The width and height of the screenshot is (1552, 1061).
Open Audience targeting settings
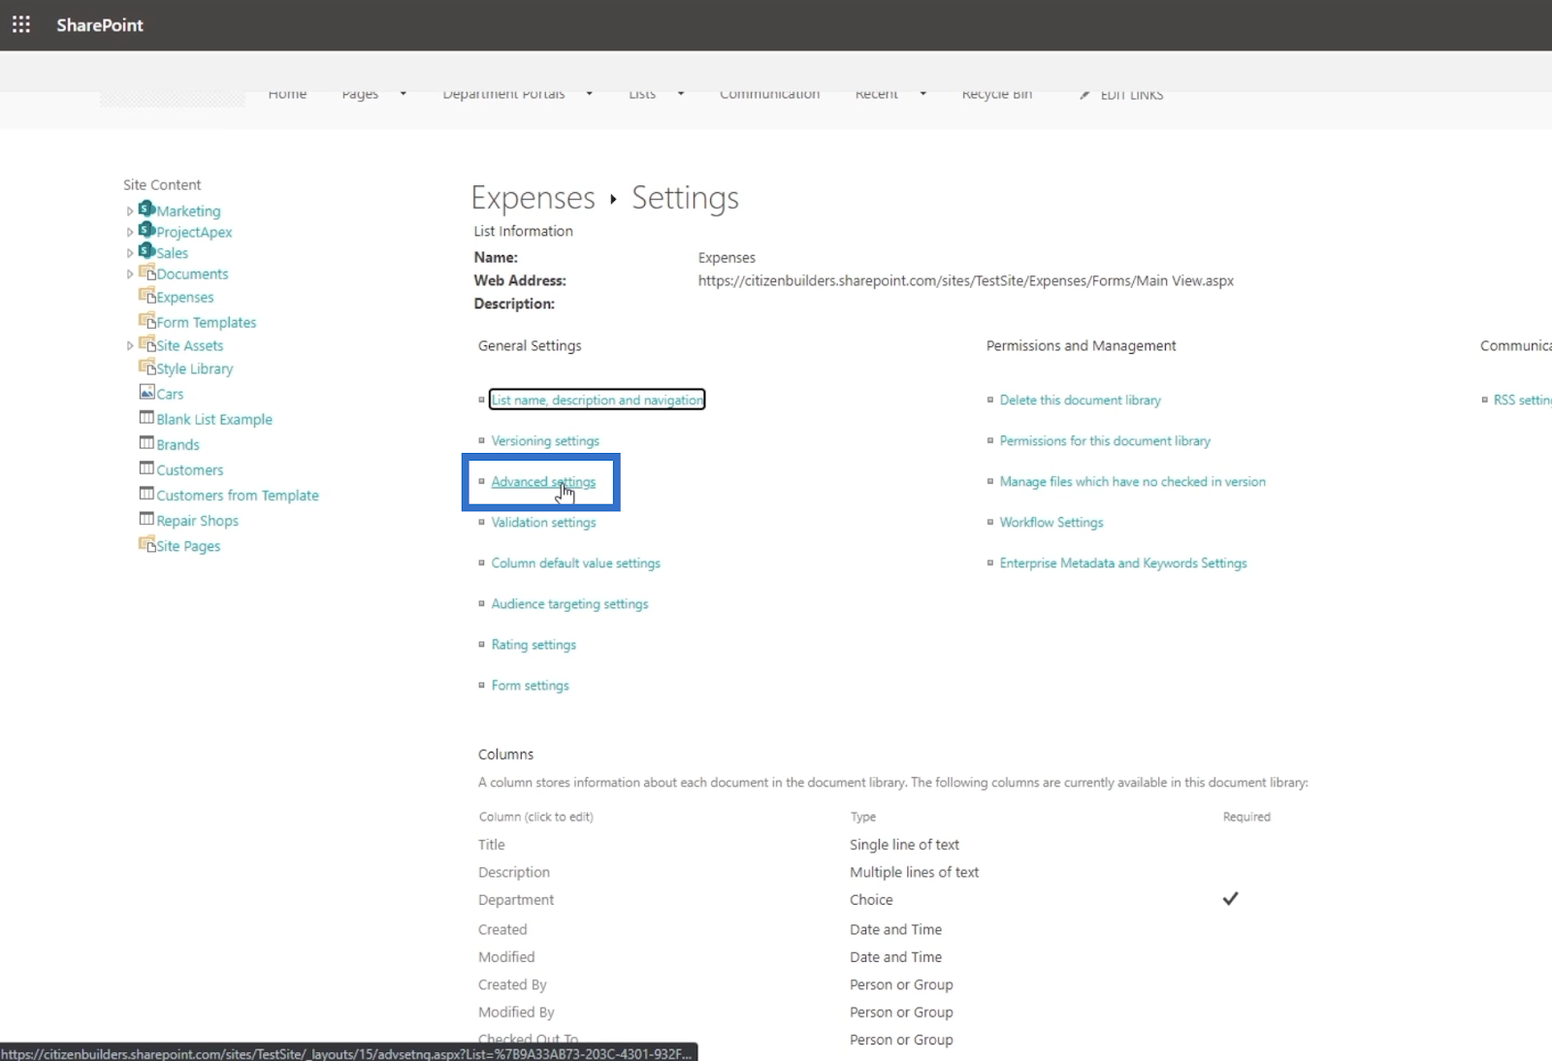[569, 603]
